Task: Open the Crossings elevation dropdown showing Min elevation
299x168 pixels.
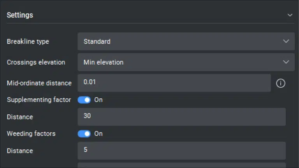Action: point(186,62)
